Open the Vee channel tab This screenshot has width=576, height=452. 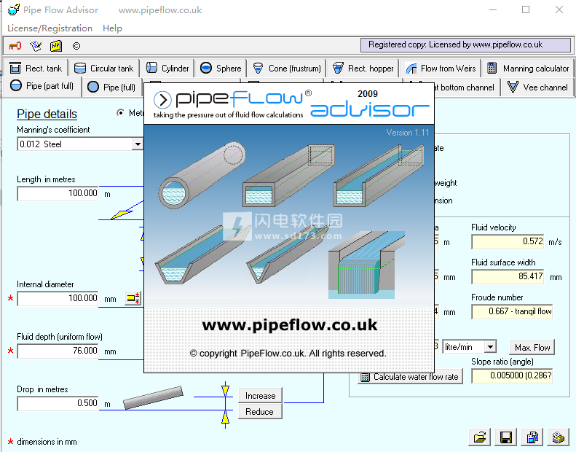(537, 87)
